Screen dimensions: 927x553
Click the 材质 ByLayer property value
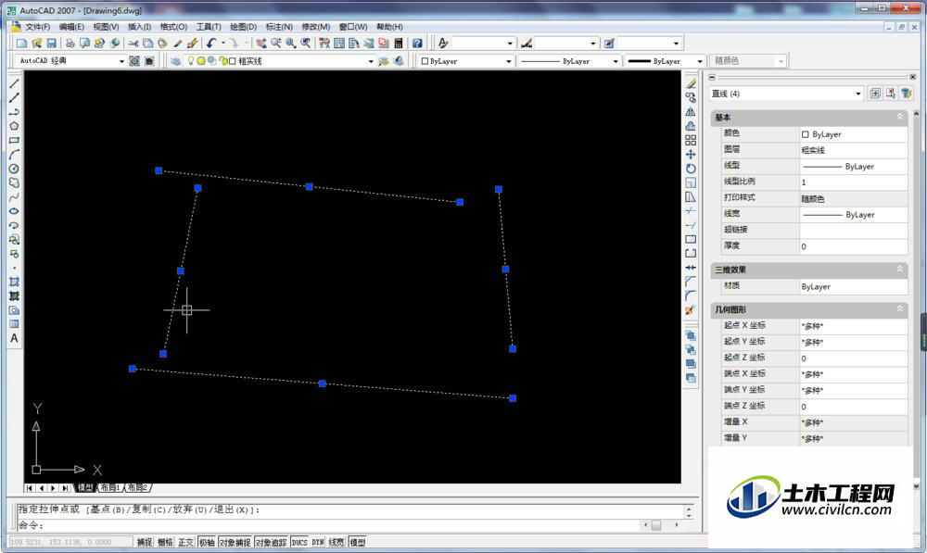(x=853, y=286)
